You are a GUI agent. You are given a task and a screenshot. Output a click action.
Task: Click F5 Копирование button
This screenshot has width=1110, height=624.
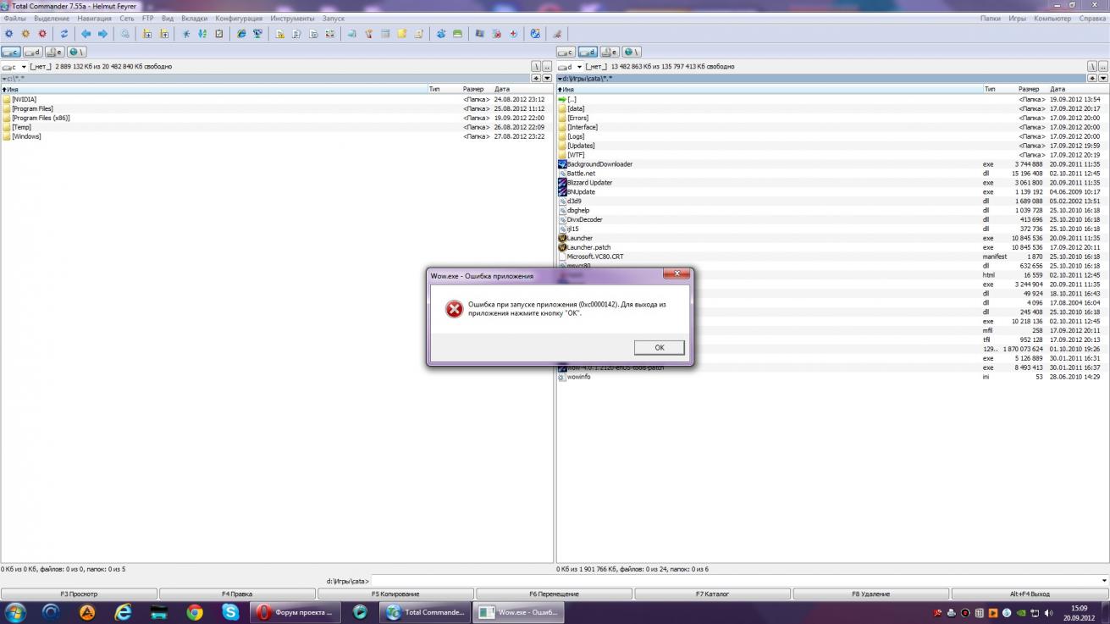395,594
